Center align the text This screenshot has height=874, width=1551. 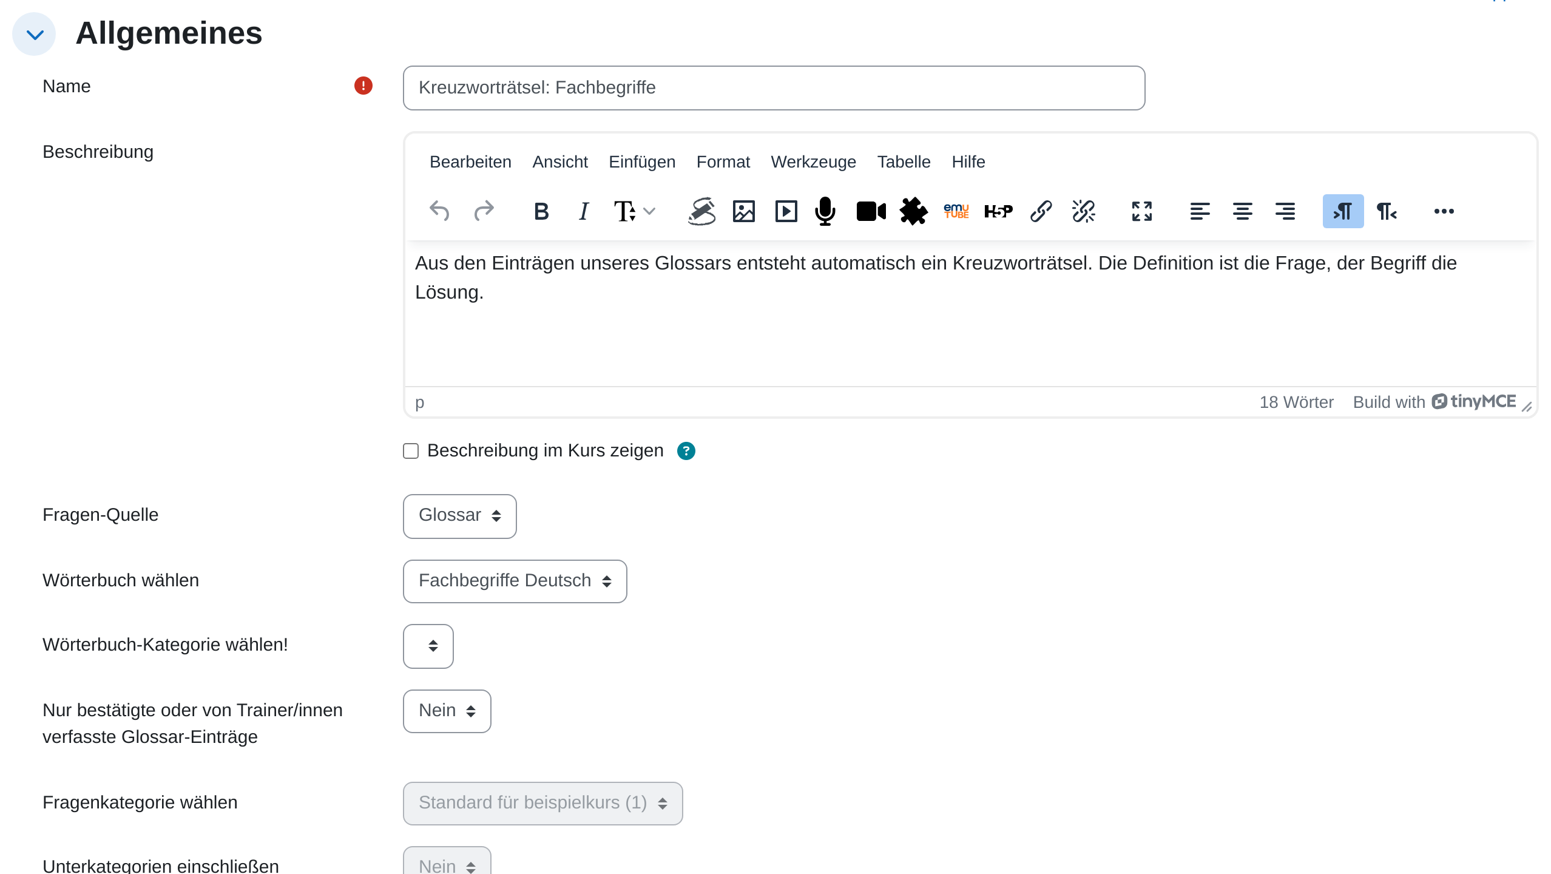pyautogui.click(x=1243, y=211)
